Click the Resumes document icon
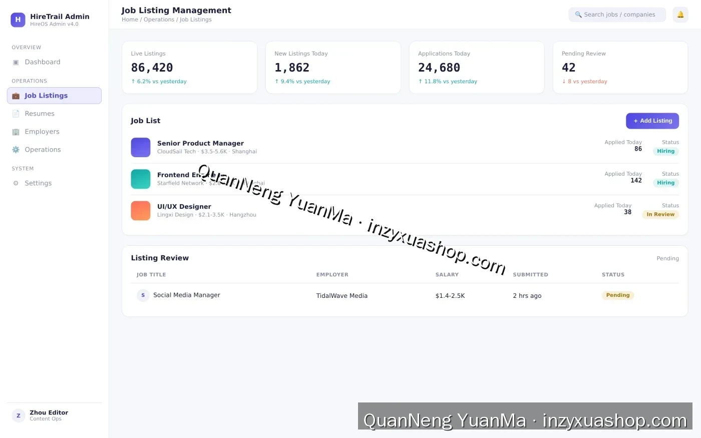 pyautogui.click(x=16, y=114)
